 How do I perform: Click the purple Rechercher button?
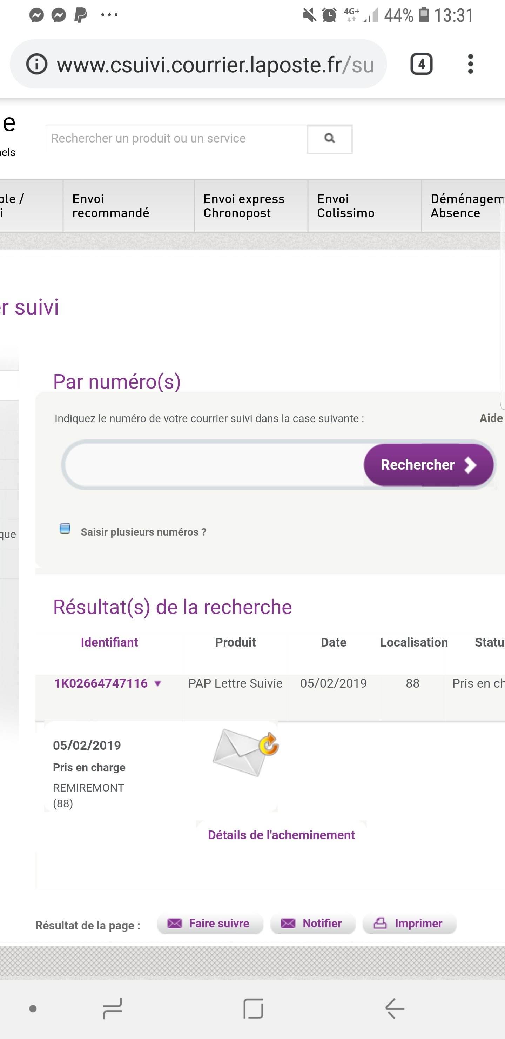[429, 465]
